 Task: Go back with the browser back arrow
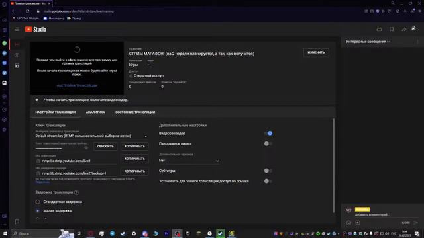click(x=13, y=11)
